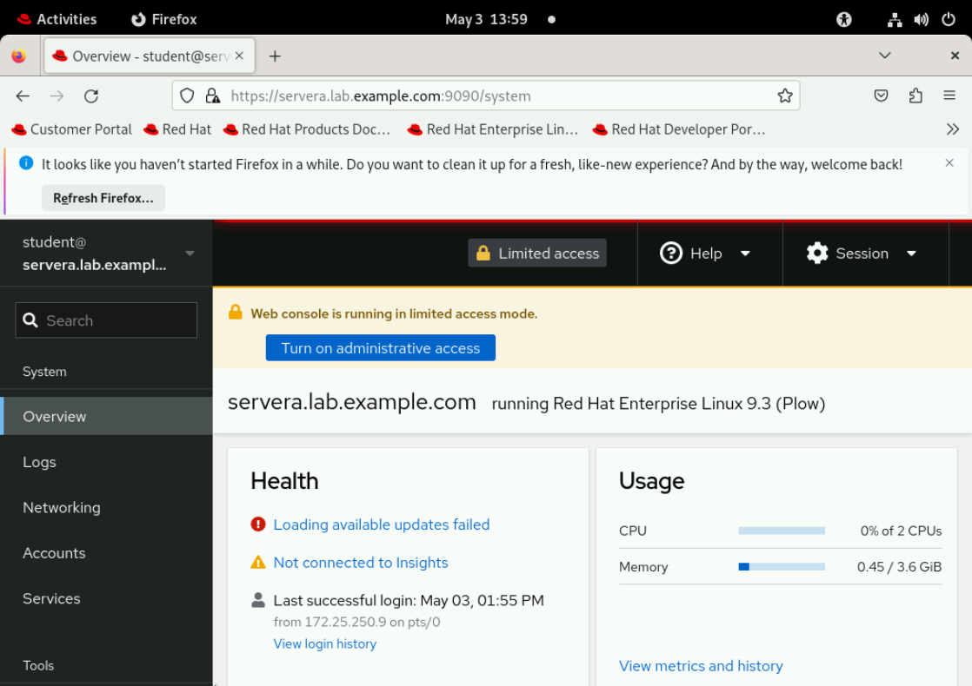Click into the sidebar Search field
Image resolution: width=972 pixels, height=686 pixels.
106,320
